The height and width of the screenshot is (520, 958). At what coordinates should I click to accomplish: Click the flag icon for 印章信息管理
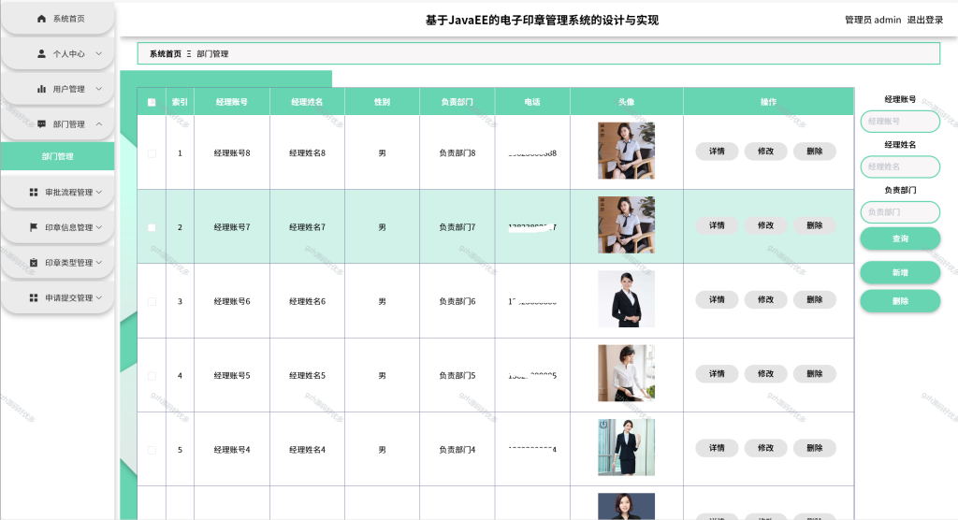click(34, 227)
